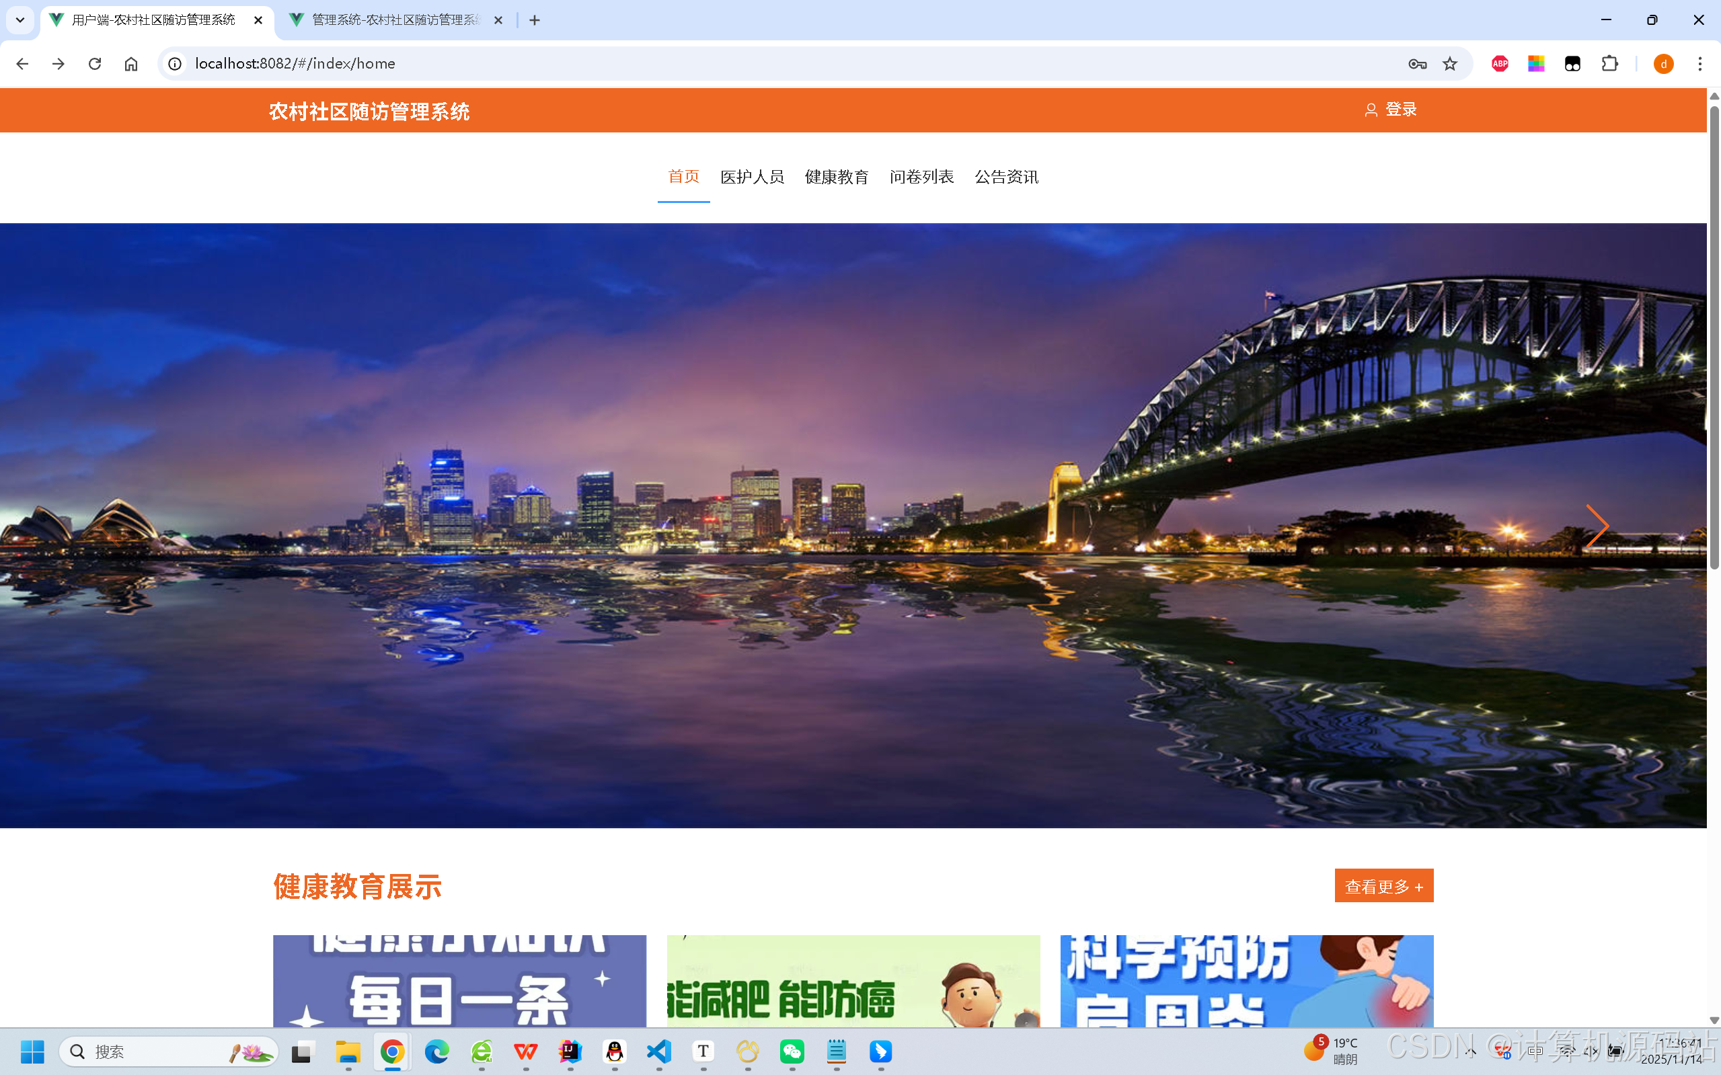The image size is (1721, 1075).
Task: Open the colorful grid extension icon
Action: click(x=1536, y=64)
